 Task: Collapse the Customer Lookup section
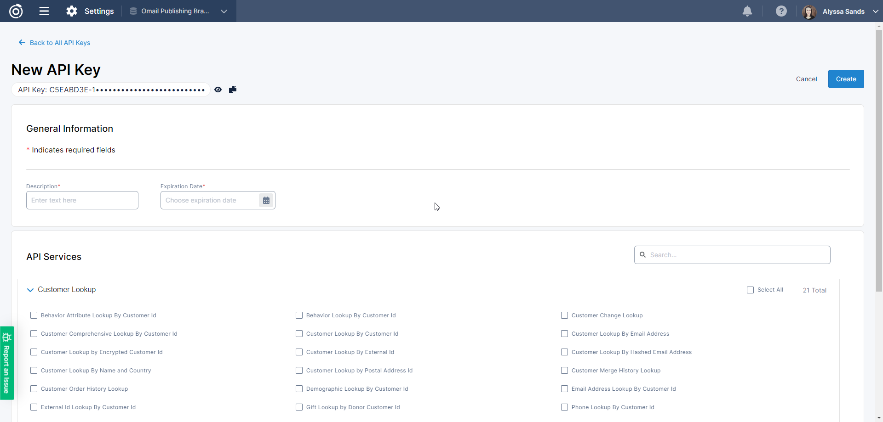pyautogui.click(x=30, y=290)
